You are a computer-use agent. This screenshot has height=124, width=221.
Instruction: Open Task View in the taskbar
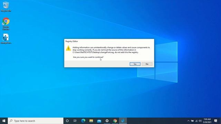(x=75, y=121)
